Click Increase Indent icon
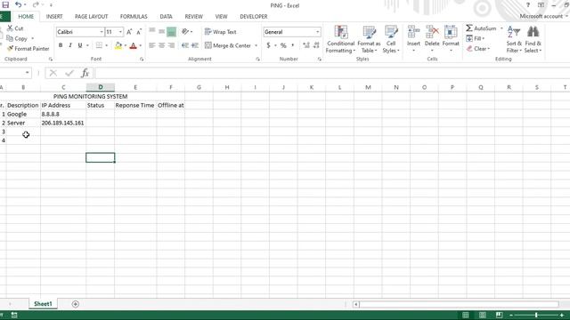Image resolution: width=570 pixels, height=320 pixels. (195, 45)
